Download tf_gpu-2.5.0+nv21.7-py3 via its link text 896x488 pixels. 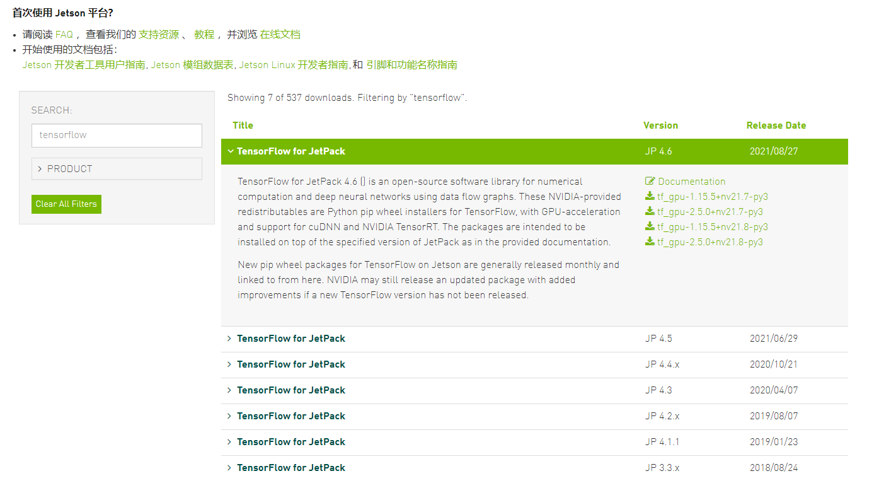tap(710, 212)
